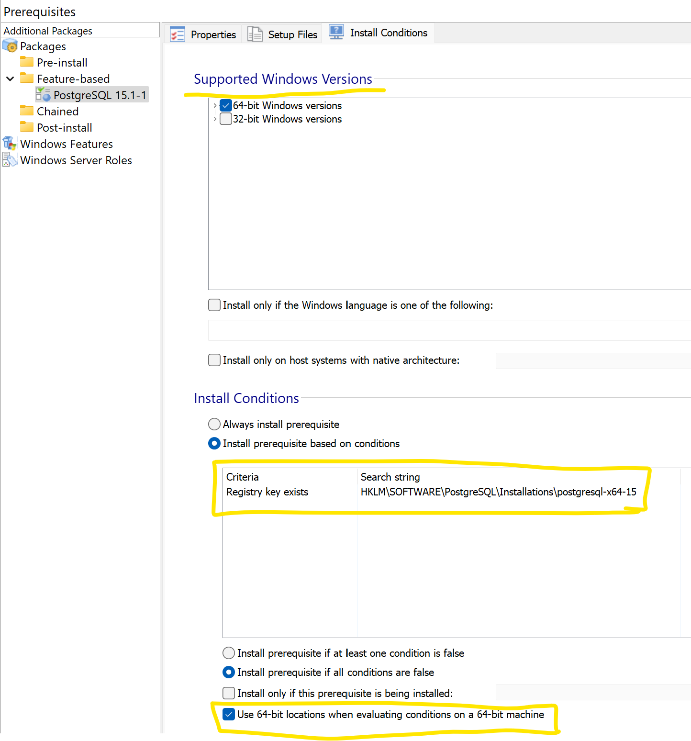Enable Windows language restriction checkbox
This screenshot has height=741, width=691.
point(214,305)
